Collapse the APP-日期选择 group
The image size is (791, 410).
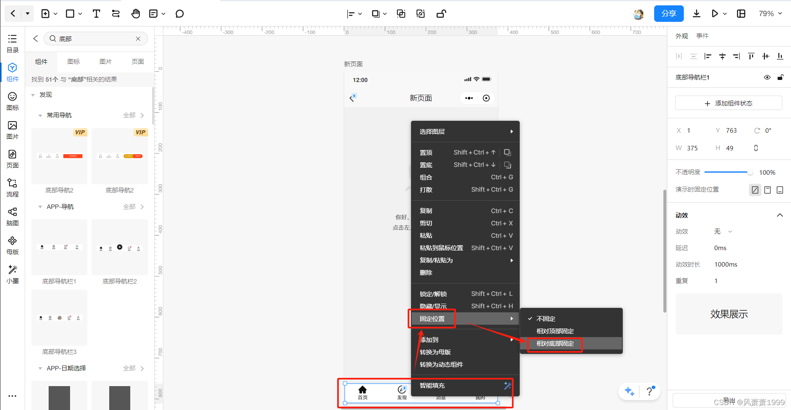pyautogui.click(x=40, y=368)
